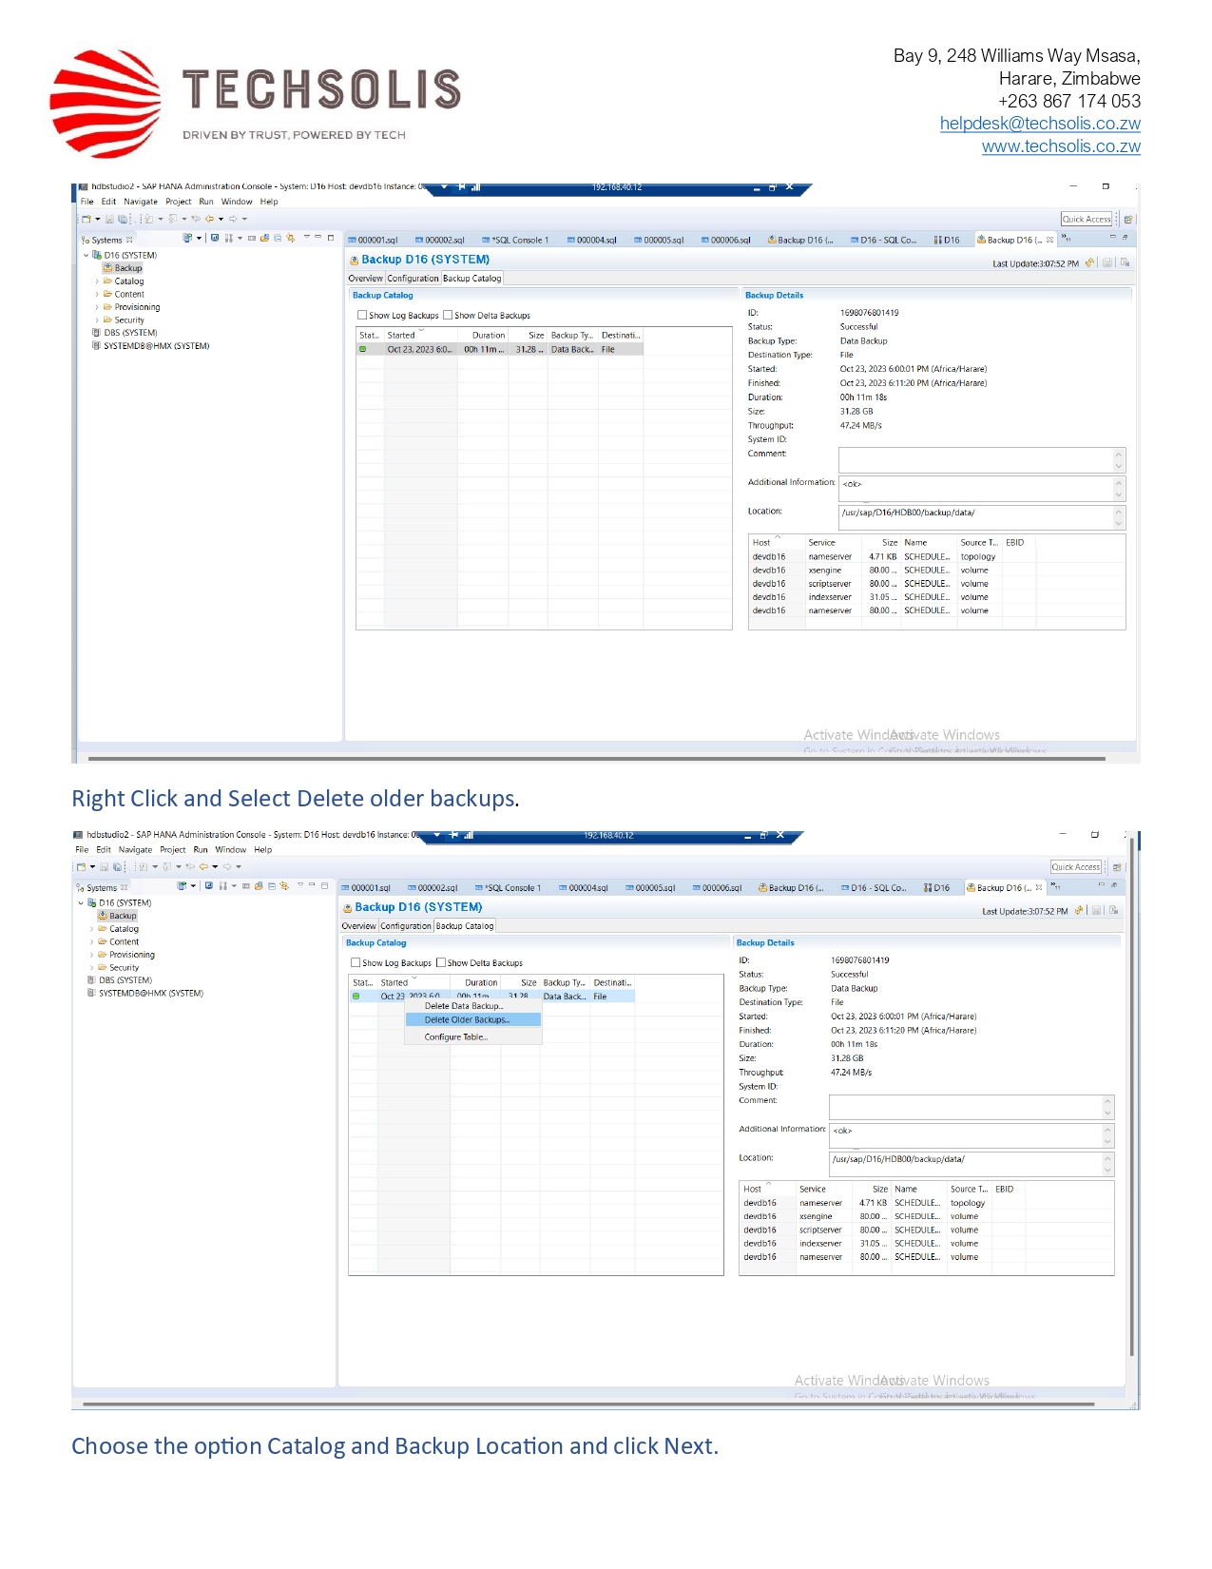Viewport: 1212px width, 1569px height.
Task: Click Collapse All icon in upper Systems panel
Action: click(278, 239)
